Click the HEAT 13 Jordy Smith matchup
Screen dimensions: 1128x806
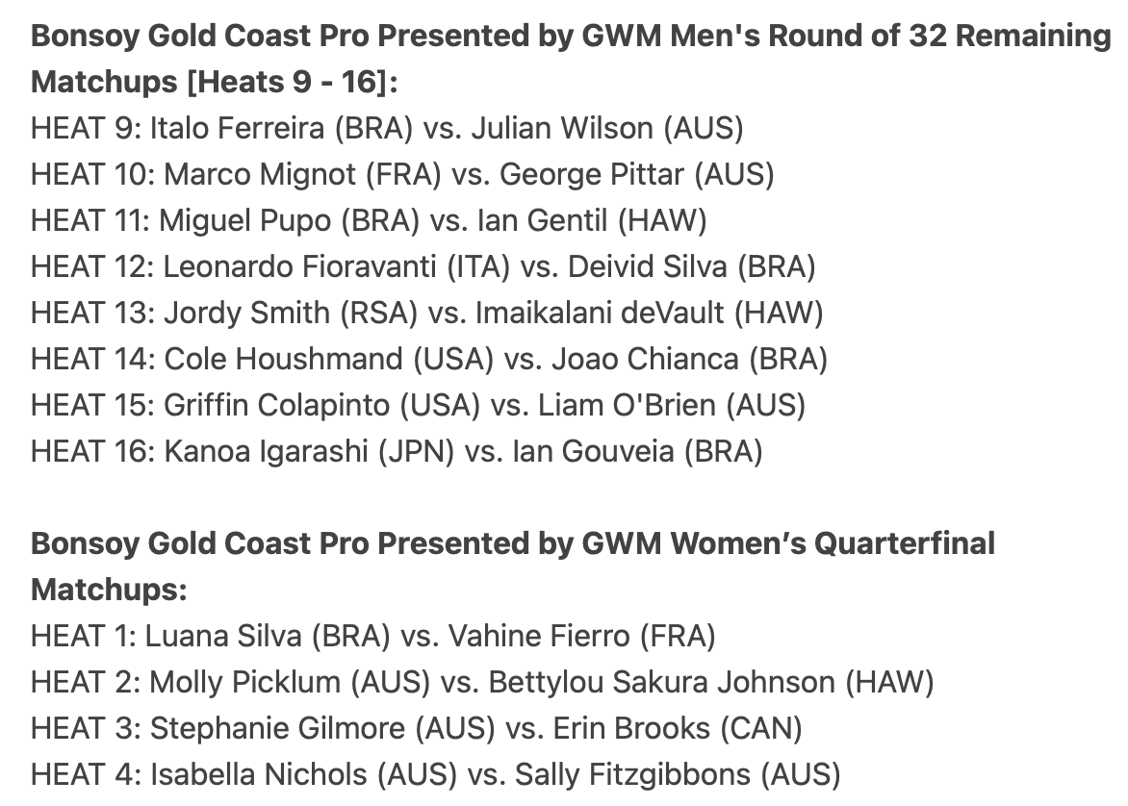coord(427,313)
